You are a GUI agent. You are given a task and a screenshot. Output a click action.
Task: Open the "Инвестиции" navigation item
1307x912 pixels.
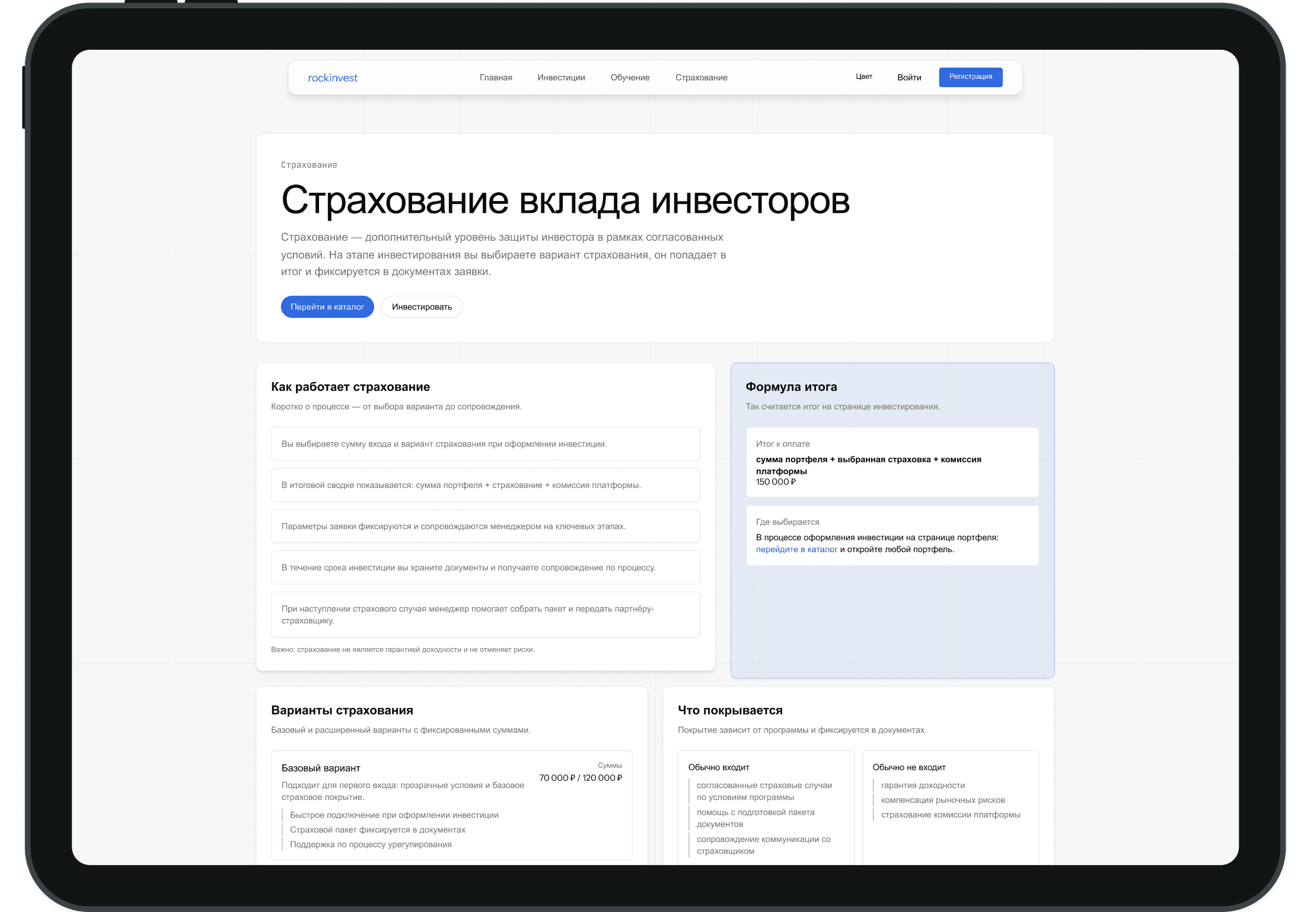pyautogui.click(x=561, y=77)
